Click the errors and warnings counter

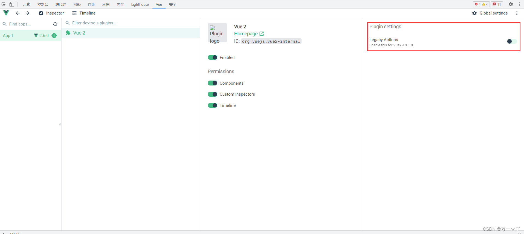[x=481, y=4]
